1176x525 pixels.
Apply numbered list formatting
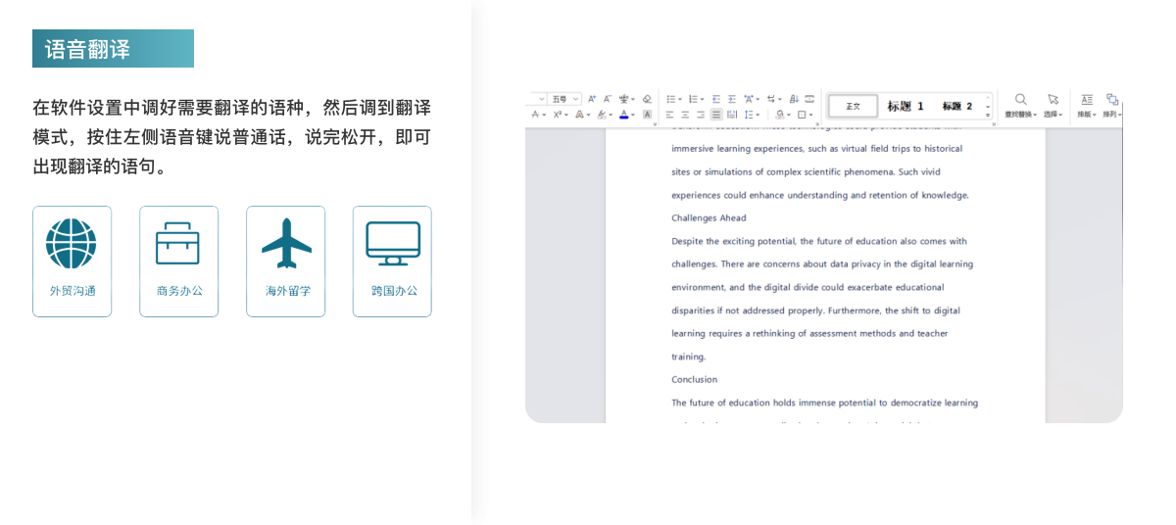pyautogui.click(x=694, y=99)
